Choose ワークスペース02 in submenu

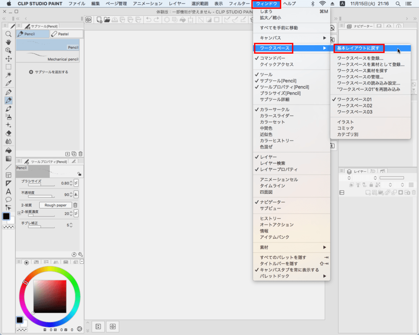[x=371, y=106]
